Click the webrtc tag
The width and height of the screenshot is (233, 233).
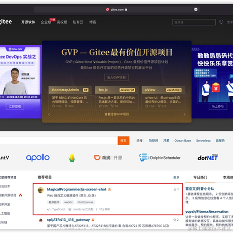click(x=68, y=202)
